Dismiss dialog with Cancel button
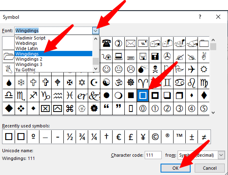The height and width of the screenshot is (175, 228). click(210, 168)
